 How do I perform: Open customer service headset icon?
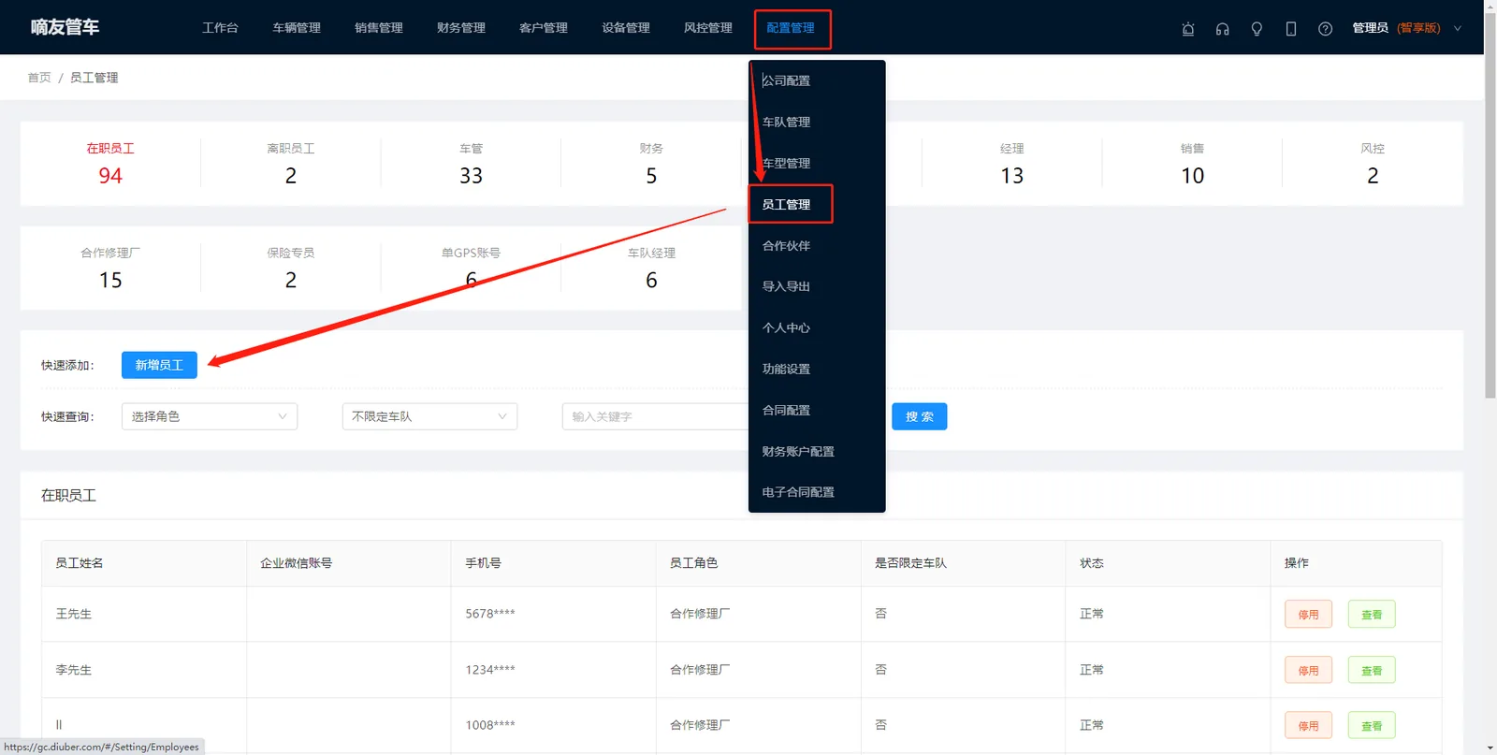click(1222, 29)
